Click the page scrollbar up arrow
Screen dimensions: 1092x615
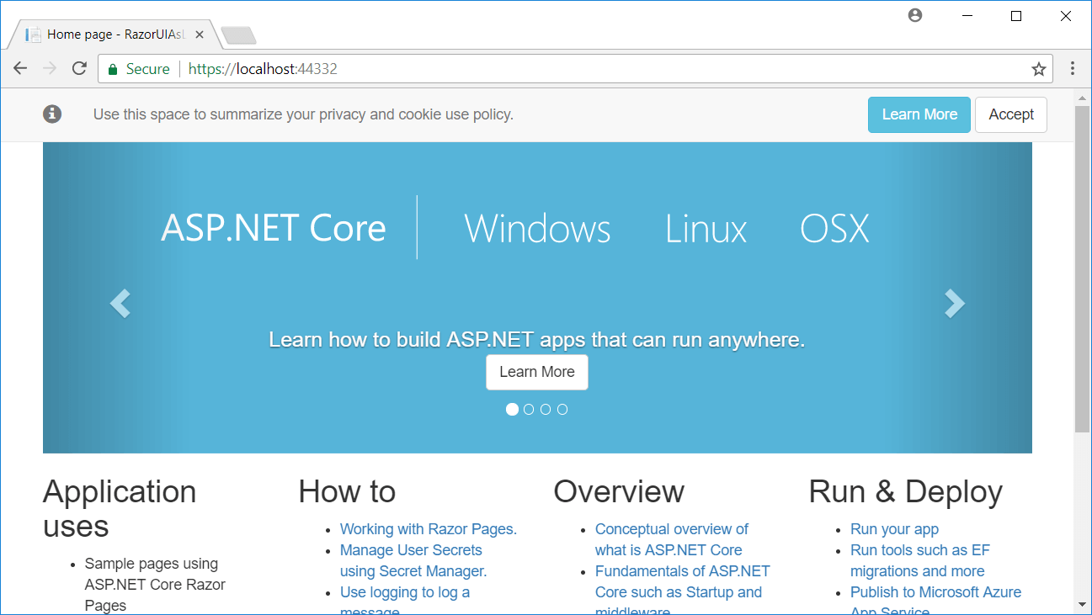1082,98
